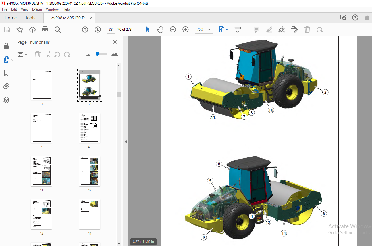The height and width of the screenshot is (246, 372).
Task: Enlarge thumbnails with the large mountain icon
Action: point(115,54)
